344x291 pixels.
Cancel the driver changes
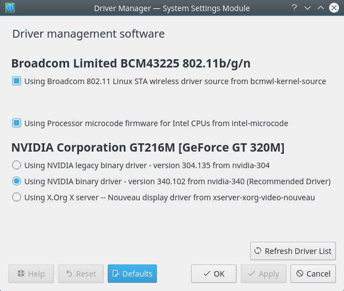point(313,273)
